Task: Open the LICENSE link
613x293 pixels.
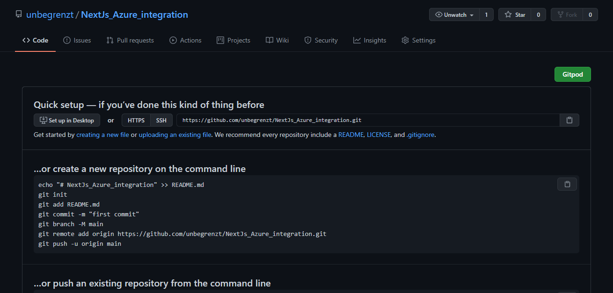Action: 379,135
